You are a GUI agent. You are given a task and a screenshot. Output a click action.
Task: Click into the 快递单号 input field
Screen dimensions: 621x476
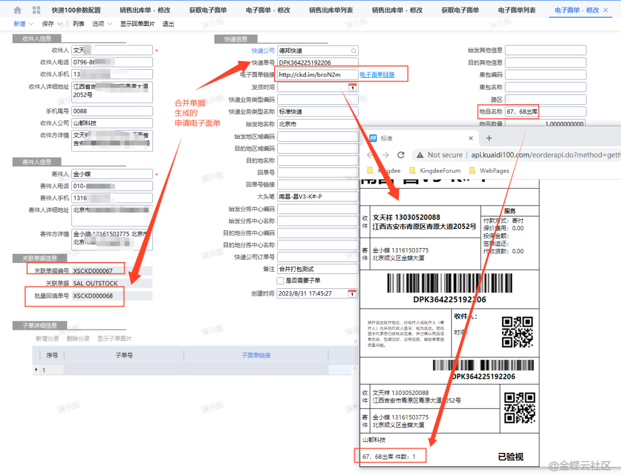(317, 63)
